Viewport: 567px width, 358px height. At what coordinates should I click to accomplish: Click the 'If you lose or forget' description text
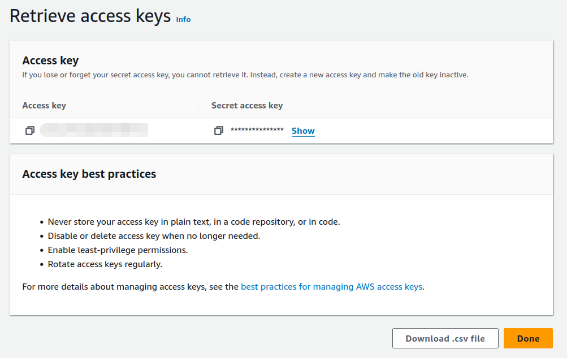(x=245, y=75)
